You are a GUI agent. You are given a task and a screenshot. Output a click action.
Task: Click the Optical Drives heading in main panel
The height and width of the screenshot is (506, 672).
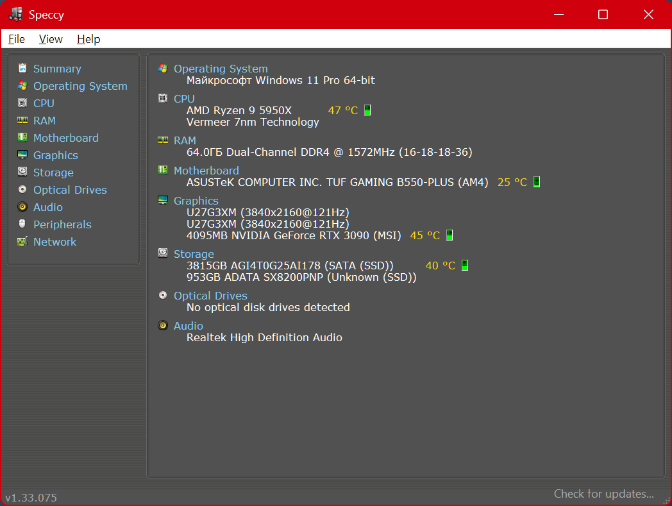[210, 296]
